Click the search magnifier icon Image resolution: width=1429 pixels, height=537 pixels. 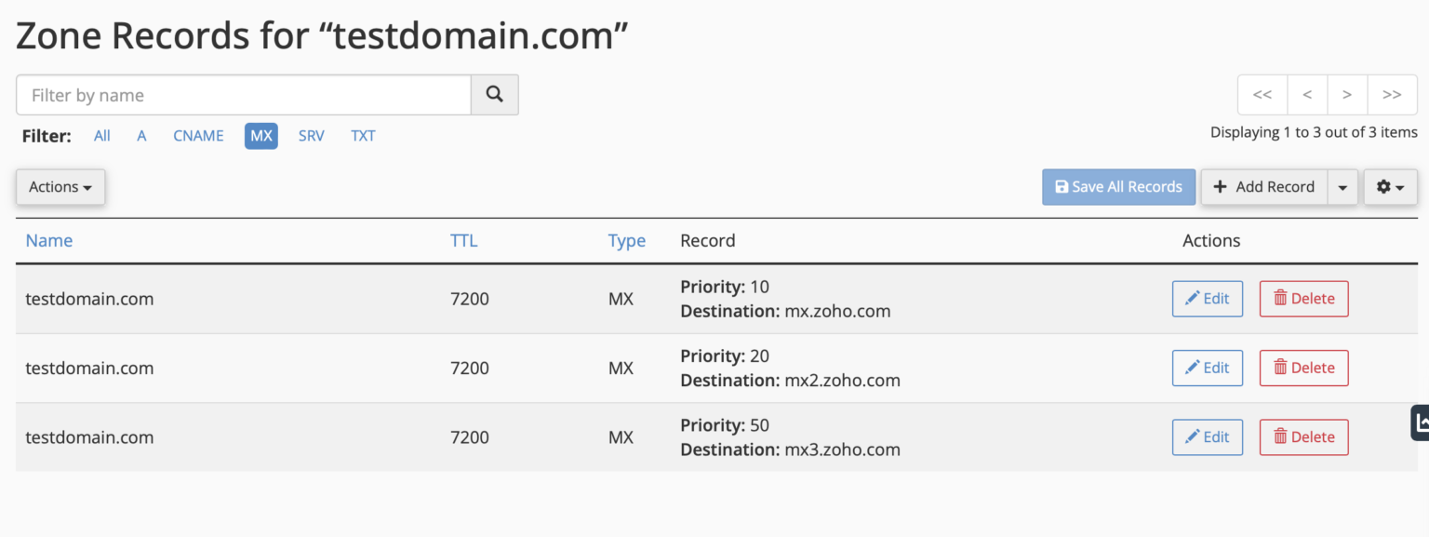tap(494, 94)
